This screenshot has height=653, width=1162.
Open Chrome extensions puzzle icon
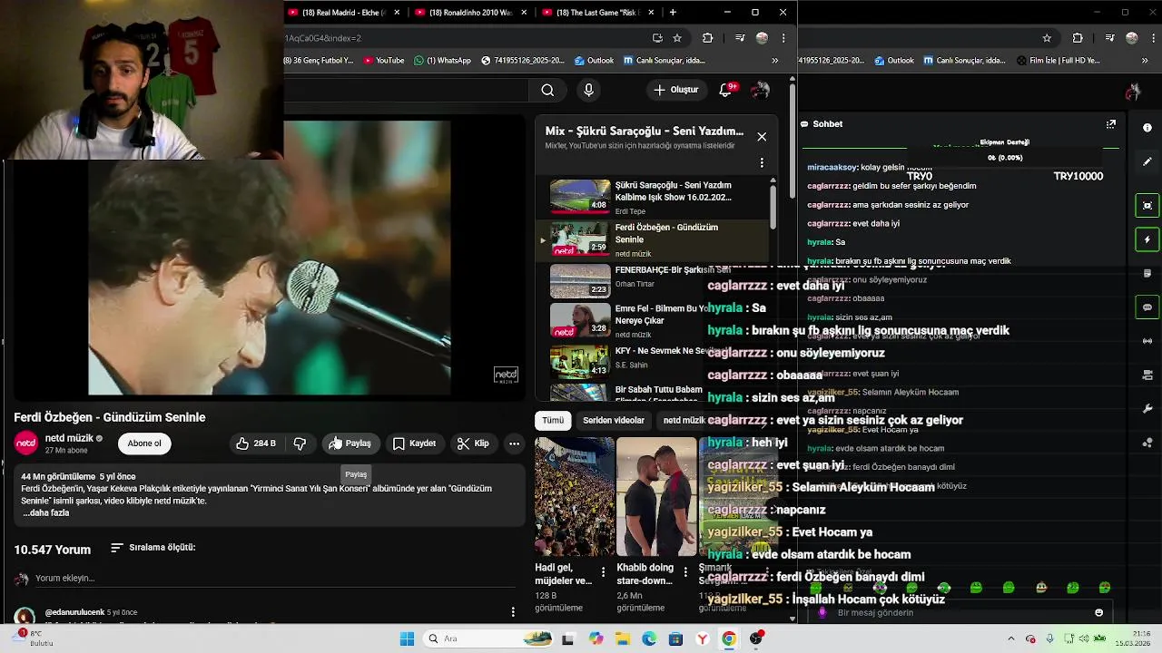coord(708,38)
